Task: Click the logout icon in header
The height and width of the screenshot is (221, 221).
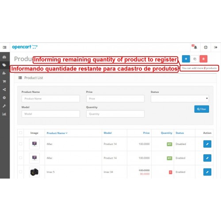Action: point(216,47)
